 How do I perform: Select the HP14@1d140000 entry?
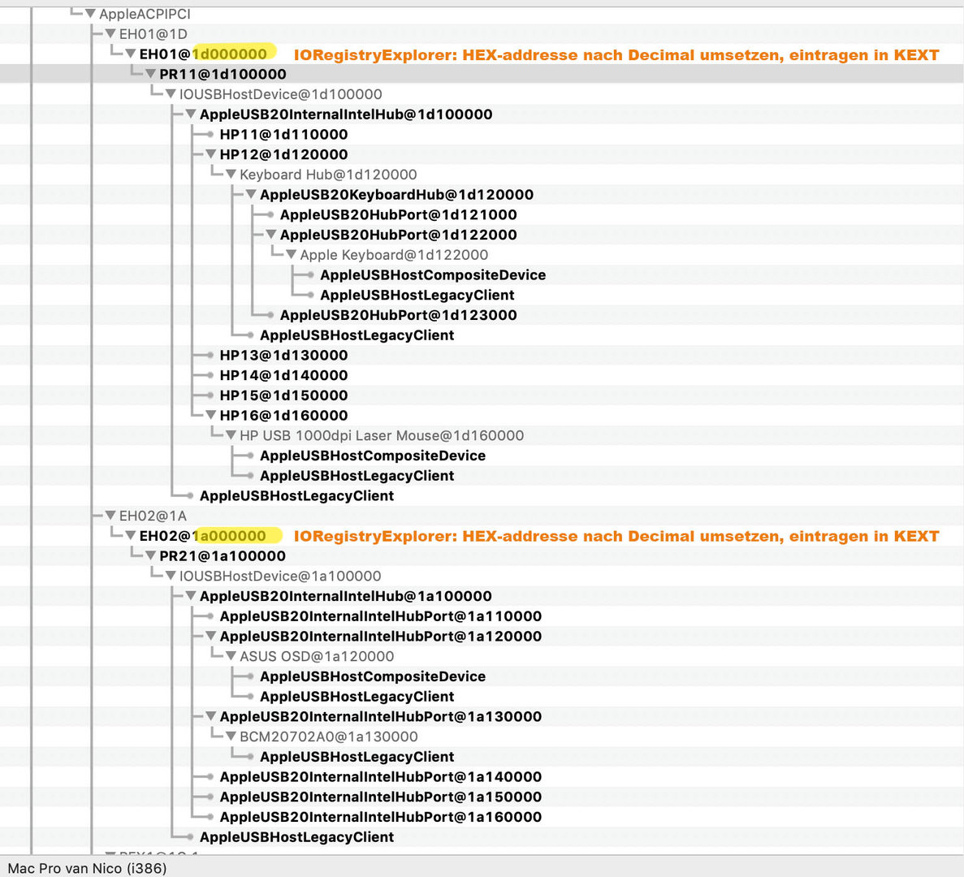click(x=283, y=375)
